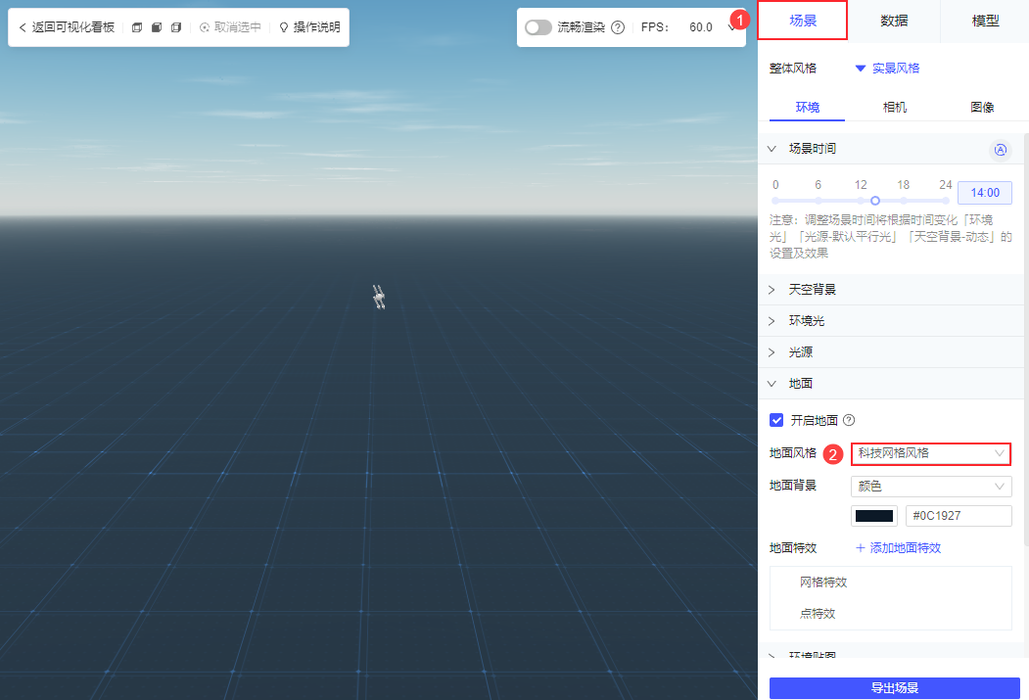Toggle 流畅渲染 smooth rendering switch
Viewport: 1029px width, 700px height.
pyautogui.click(x=538, y=27)
